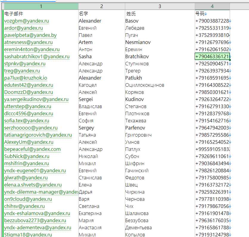Open the utterstep@yandex.ru email link

28,107
